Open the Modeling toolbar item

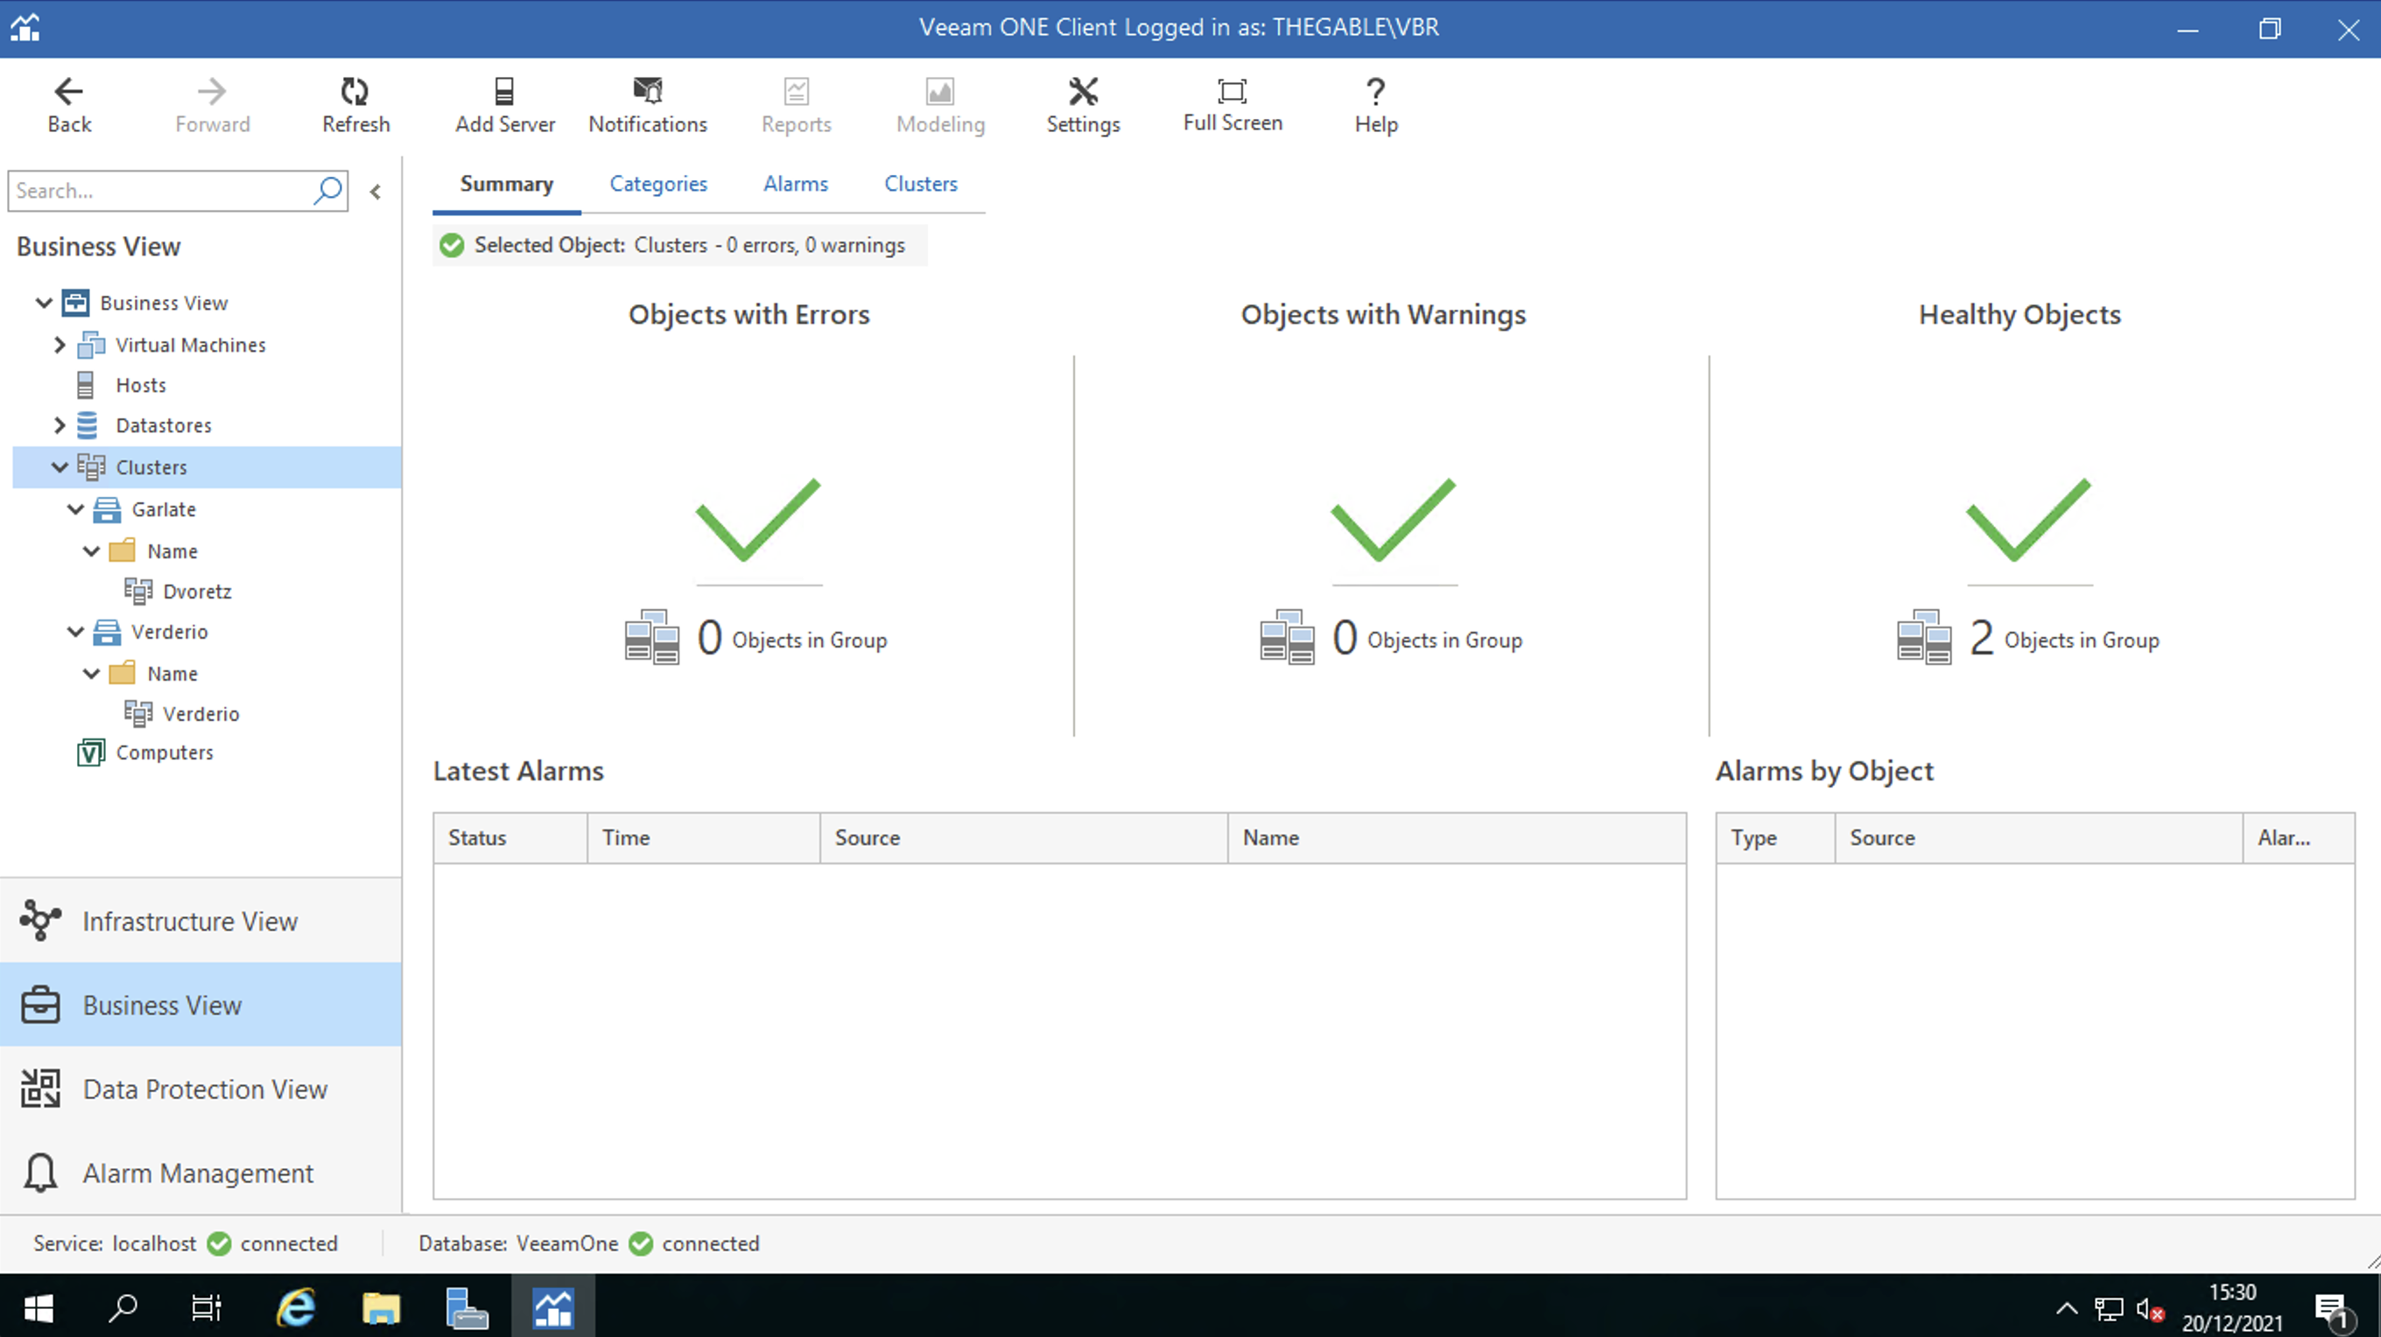940,105
